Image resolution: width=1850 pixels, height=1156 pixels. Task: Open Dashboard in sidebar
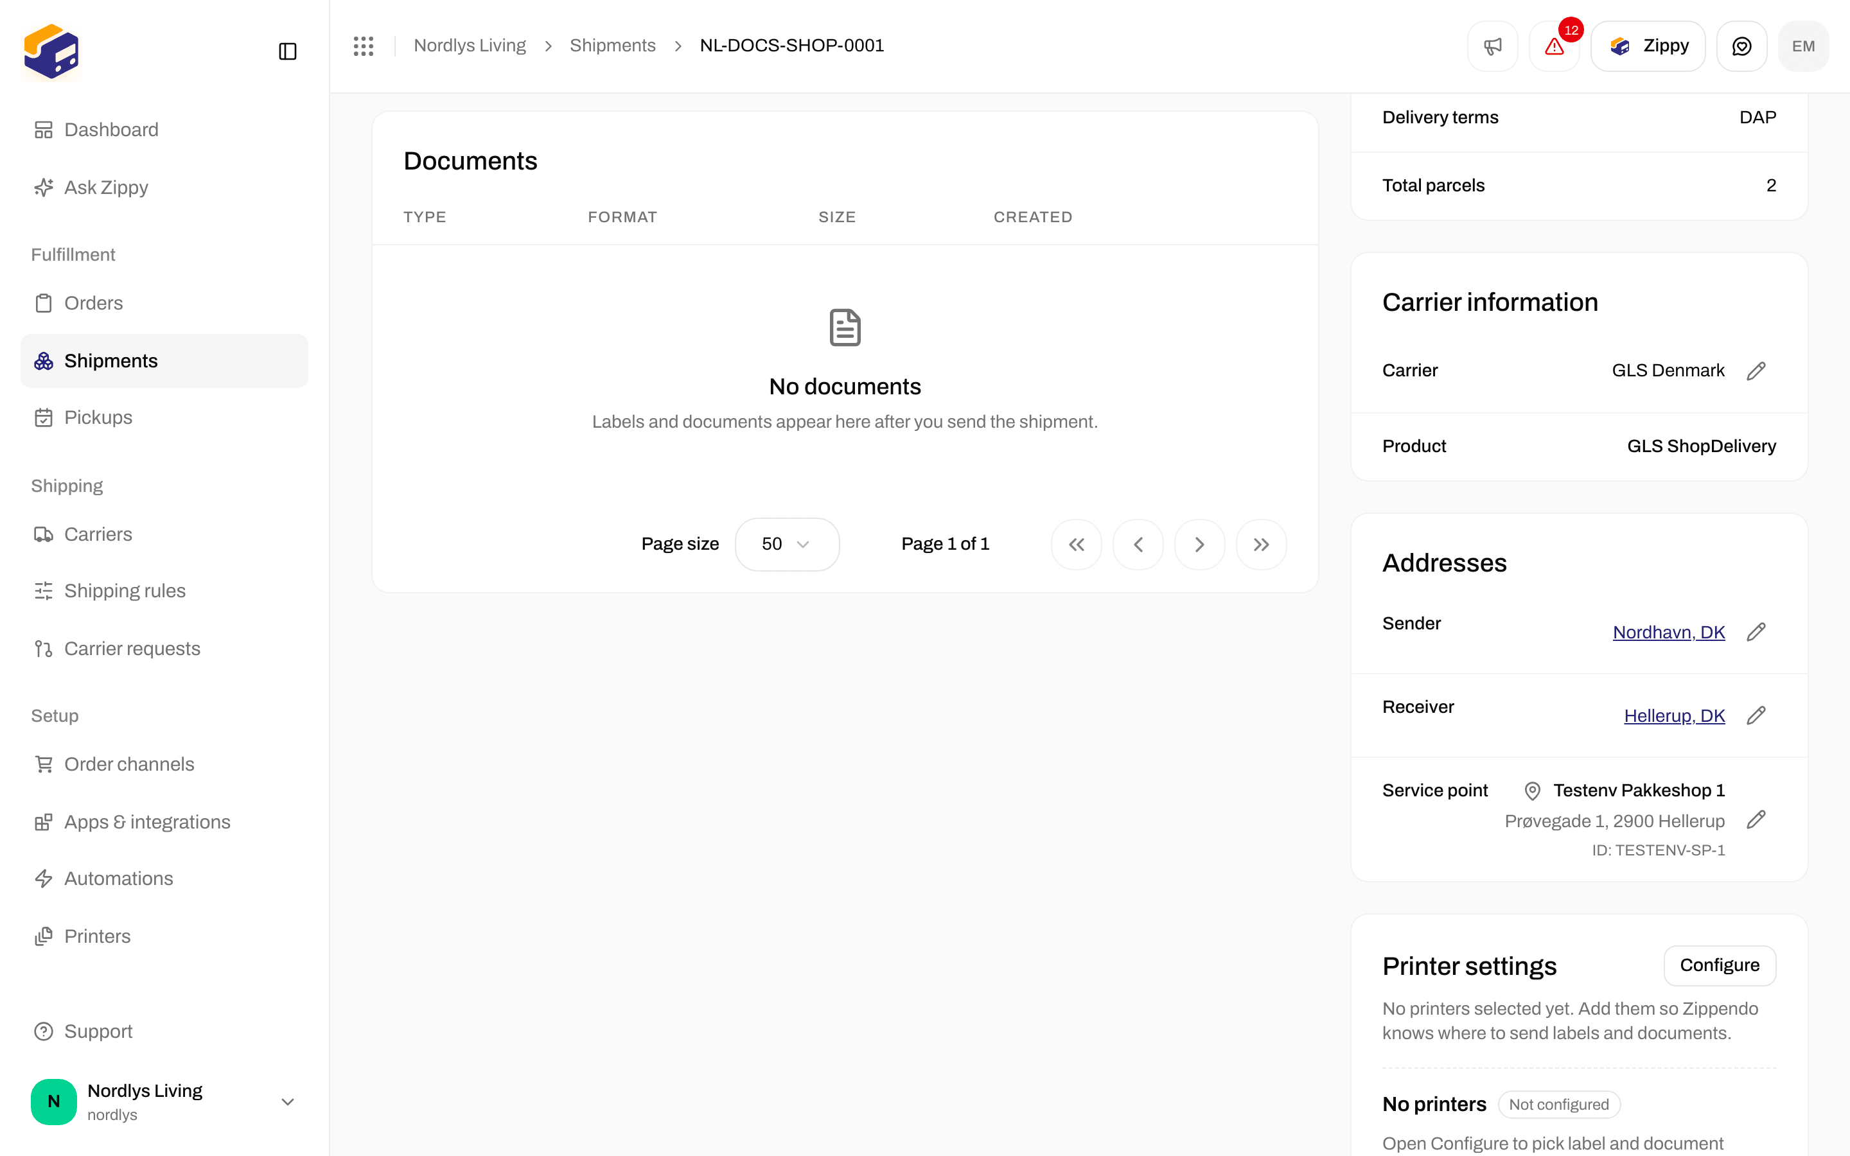[164, 130]
